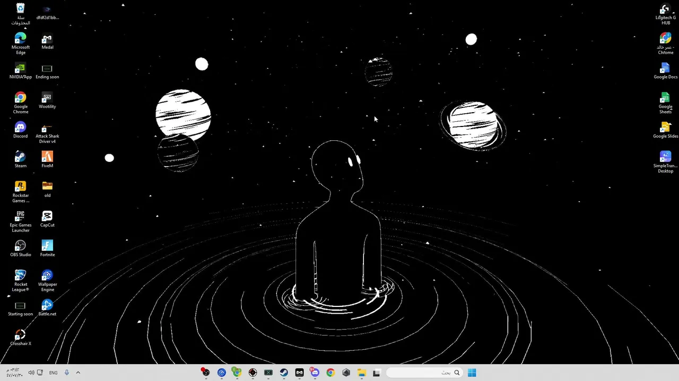The width and height of the screenshot is (679, 381).
Task: Open the CapCut desktop shortcut
Action: coord(47,220)
